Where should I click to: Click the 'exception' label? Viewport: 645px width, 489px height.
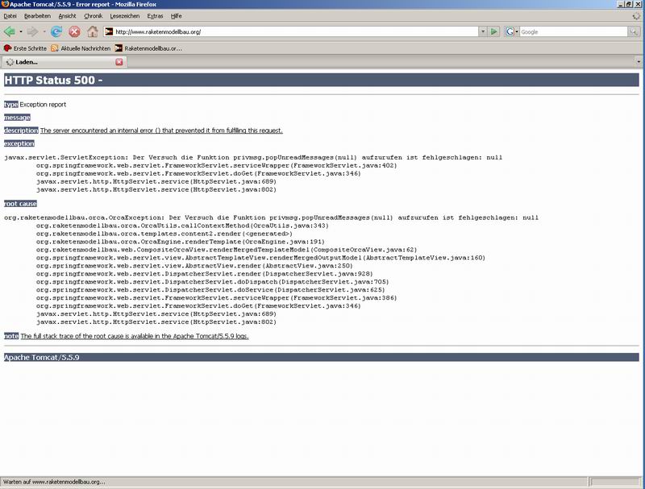pyautogui.click(x=19, y=143)
